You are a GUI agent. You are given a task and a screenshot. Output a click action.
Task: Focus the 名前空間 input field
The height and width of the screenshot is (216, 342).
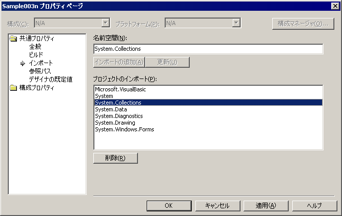[x=208, y=49]
